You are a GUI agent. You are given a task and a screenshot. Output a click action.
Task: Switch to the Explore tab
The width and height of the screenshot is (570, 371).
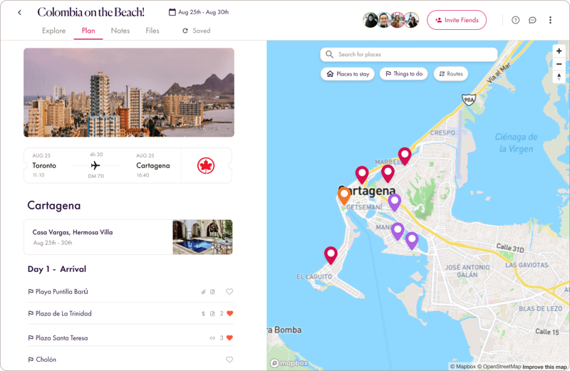[53, 31]
